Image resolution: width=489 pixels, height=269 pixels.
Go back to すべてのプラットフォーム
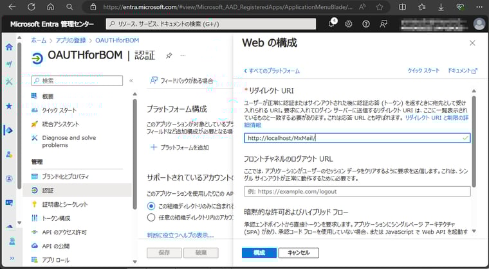(x=272, y=71)
